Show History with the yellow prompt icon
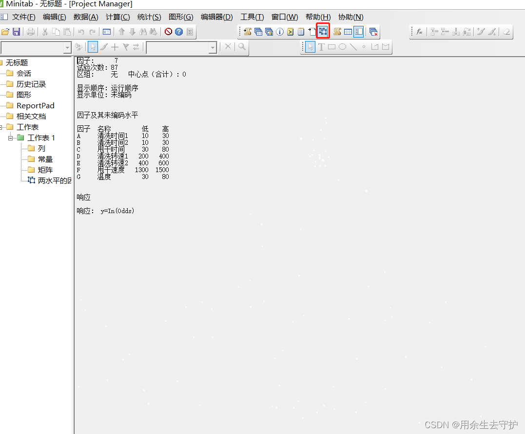Image resolution: width=525 pixels, height=434 pixels. tap(291, 32)
